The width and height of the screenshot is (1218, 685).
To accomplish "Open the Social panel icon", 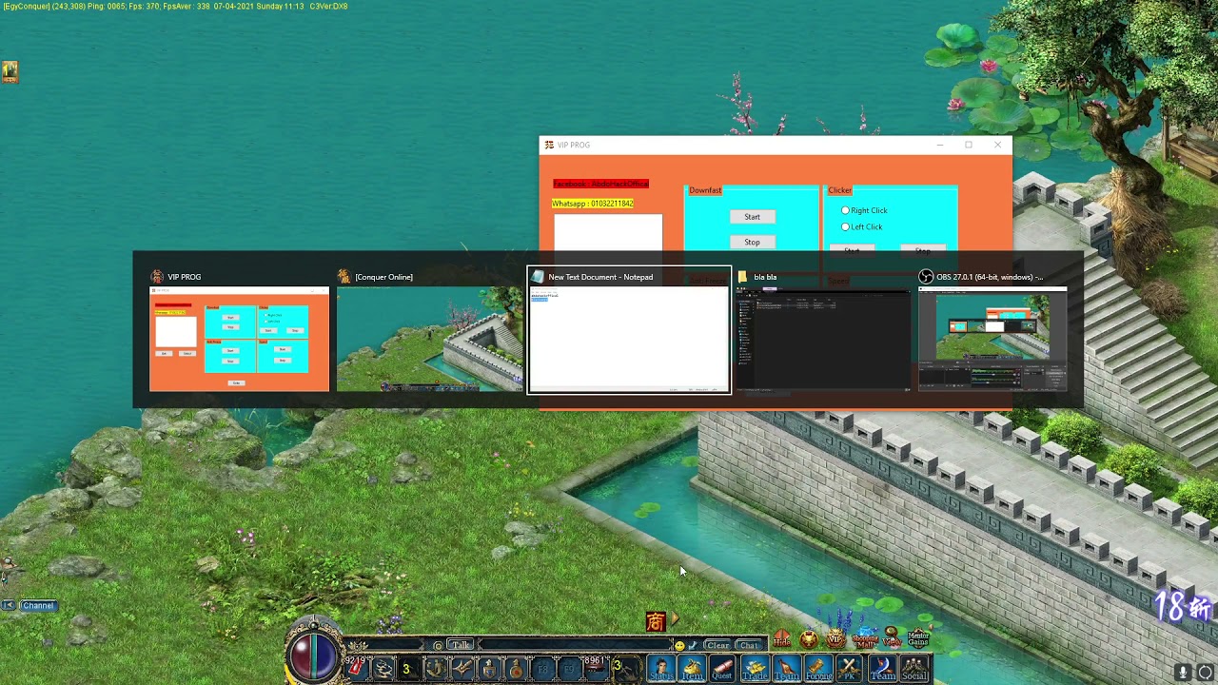I will coord(914,669).
